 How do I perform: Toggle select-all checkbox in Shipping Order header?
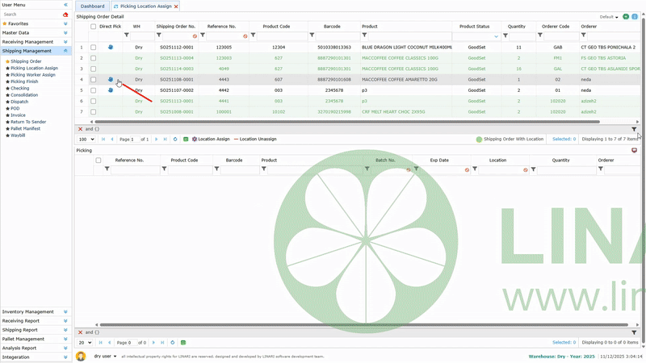tap(93, 27)
